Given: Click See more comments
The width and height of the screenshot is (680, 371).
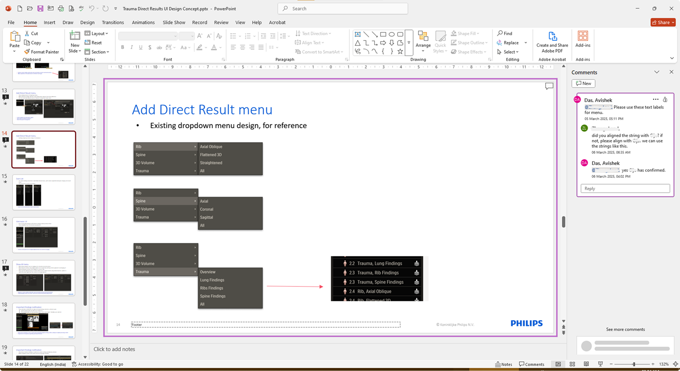Looking at the screenshot, I should pos(625,329).
